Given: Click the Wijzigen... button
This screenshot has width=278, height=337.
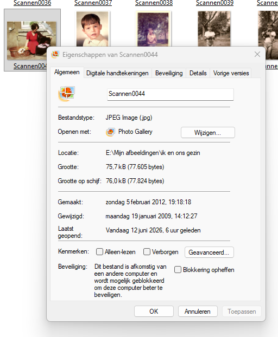Looking at the screenshot, I should point(208,132).
